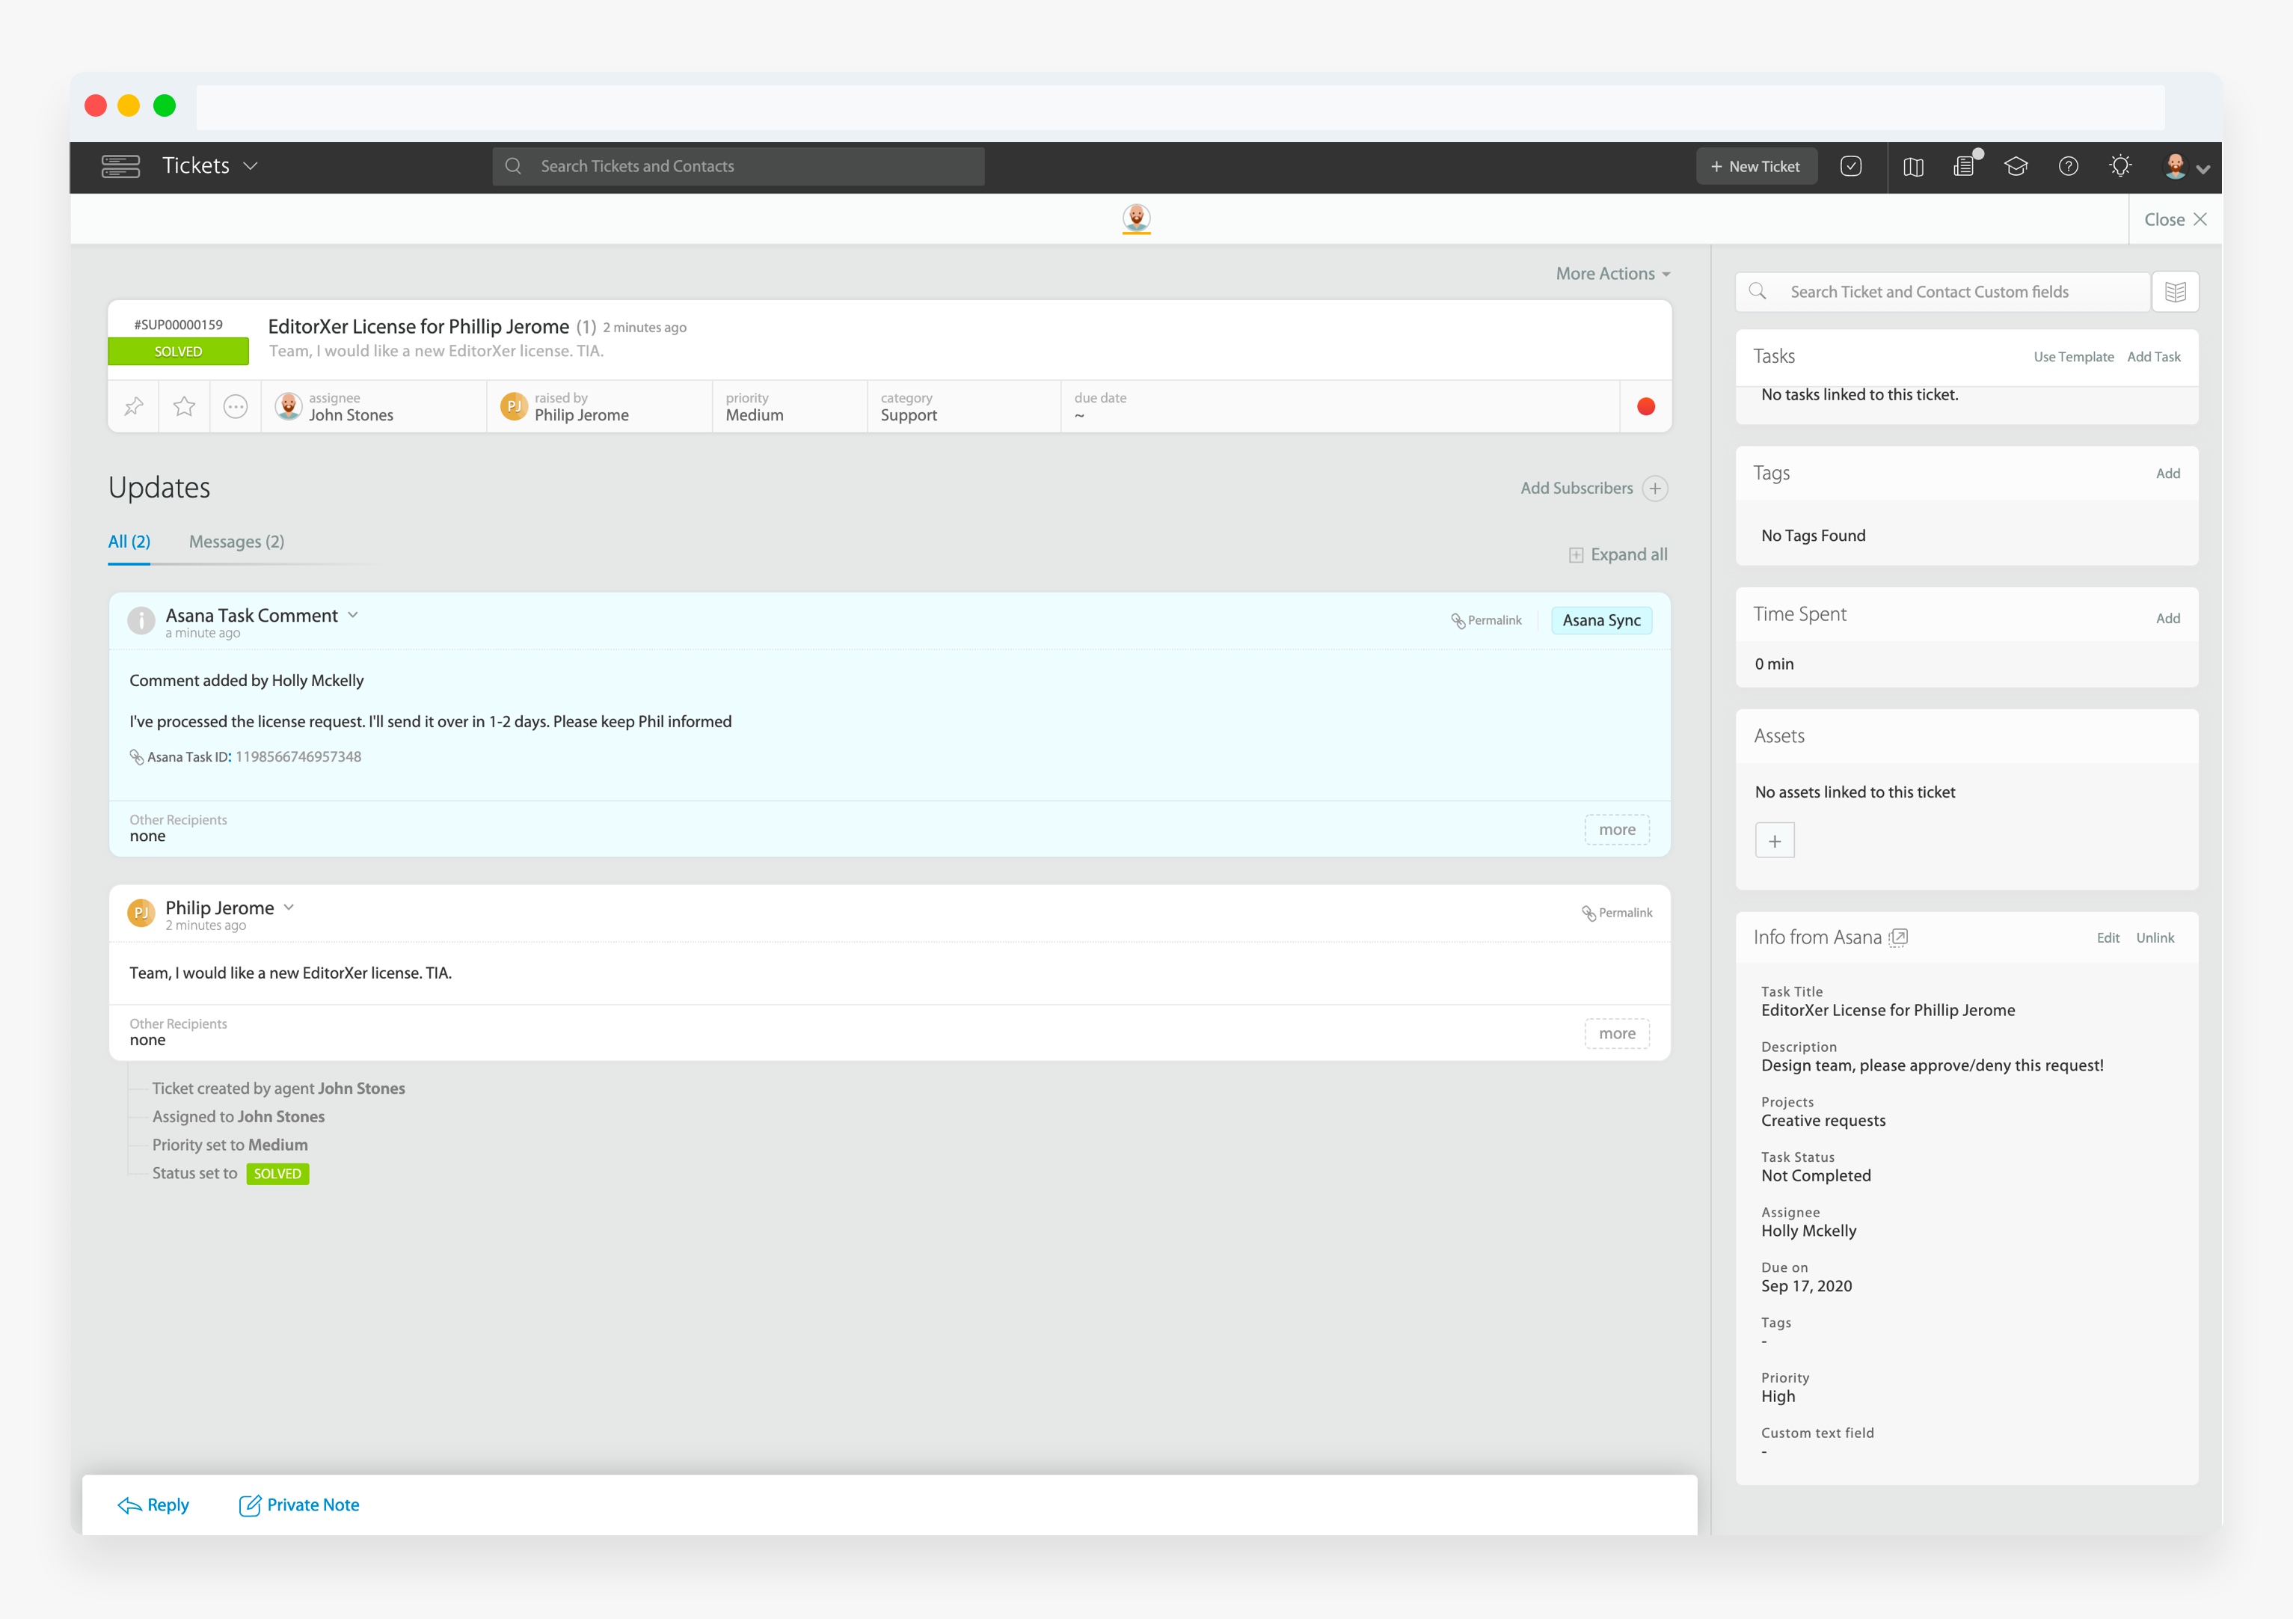This screenshot has height=1619, width=2293.
Task: Click the checkmark tasks icon in navbar
Action: tap(1850, 167)
